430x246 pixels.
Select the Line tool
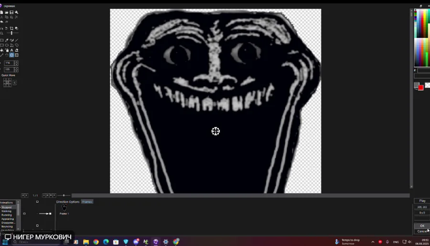[16, 40]
